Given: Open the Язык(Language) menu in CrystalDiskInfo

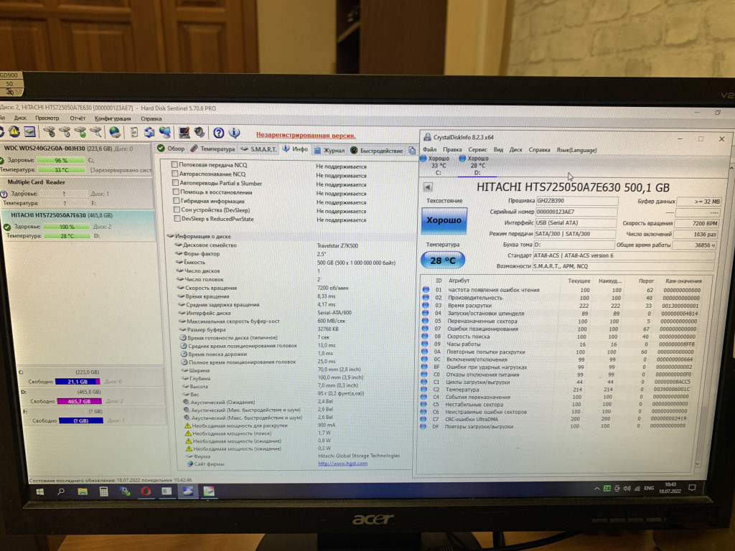Looking at the screenshot, I should pos(576,150).
